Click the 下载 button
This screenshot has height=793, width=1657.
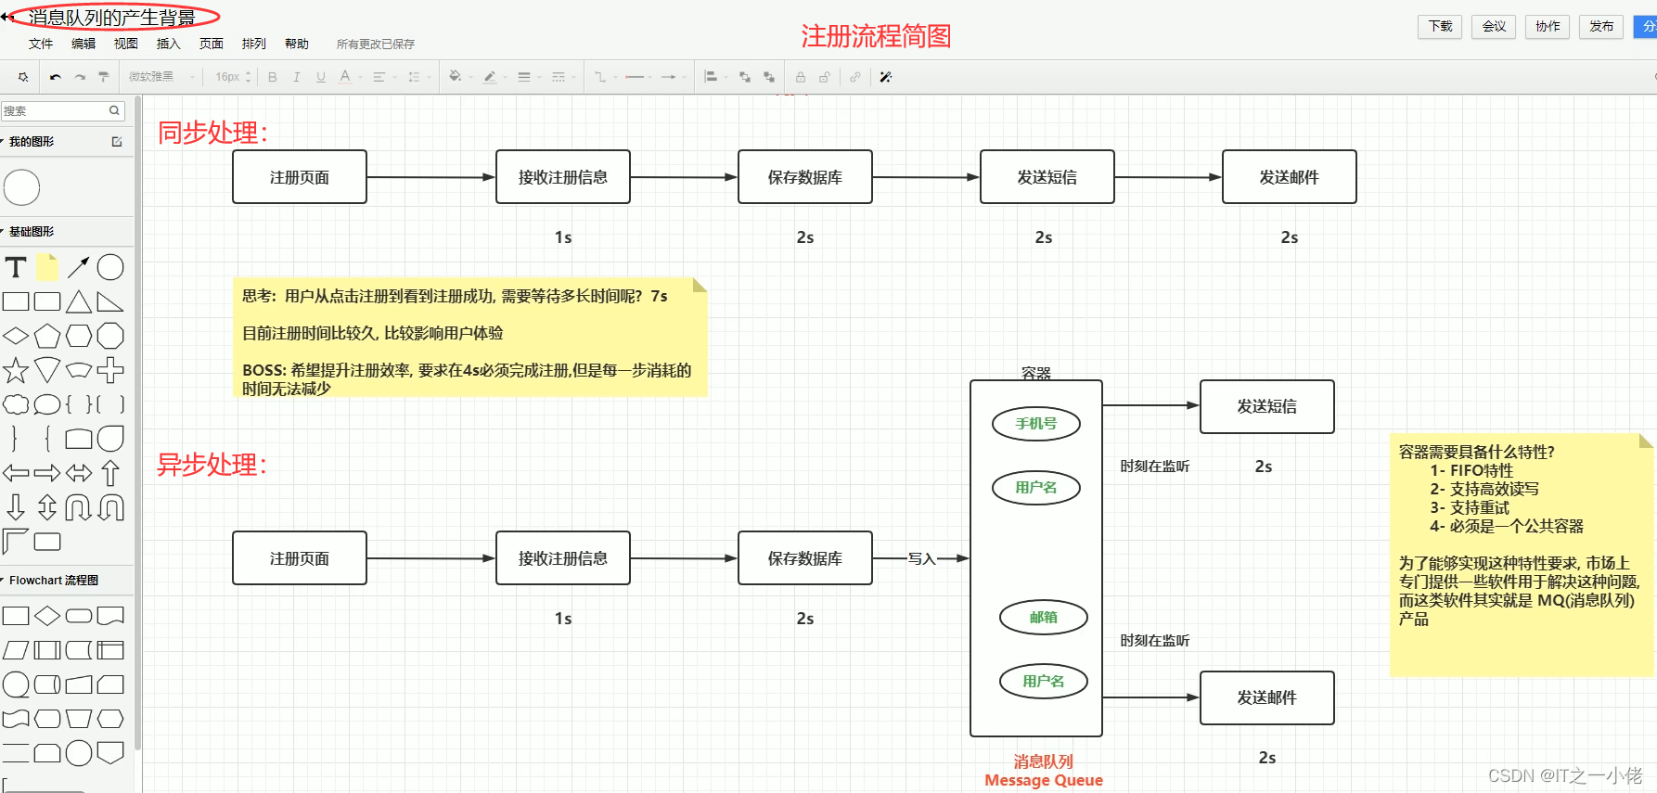(1440, 26)
